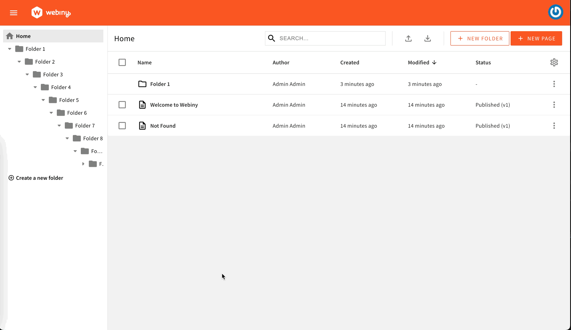Collapse Folder 5 in the sidebar
This screenshot has height=330, width=571.
(43, 100)
